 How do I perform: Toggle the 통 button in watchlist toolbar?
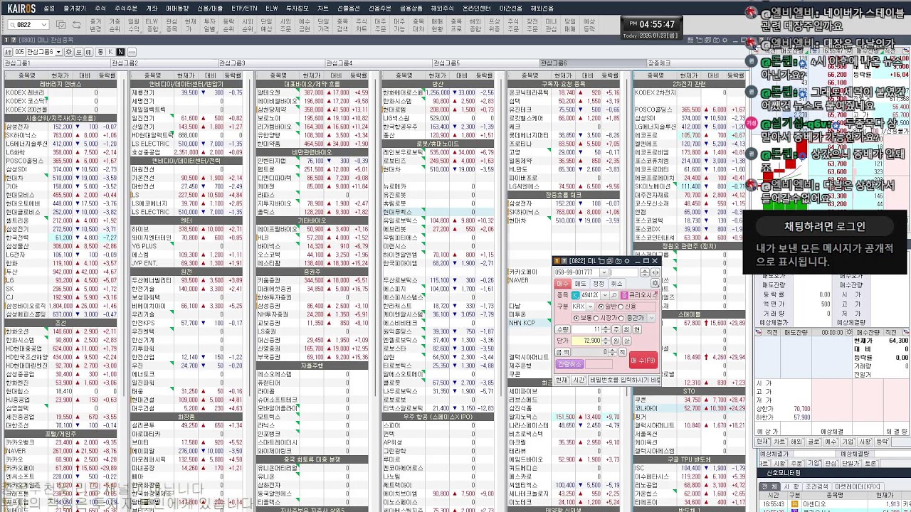click(100, 52)
